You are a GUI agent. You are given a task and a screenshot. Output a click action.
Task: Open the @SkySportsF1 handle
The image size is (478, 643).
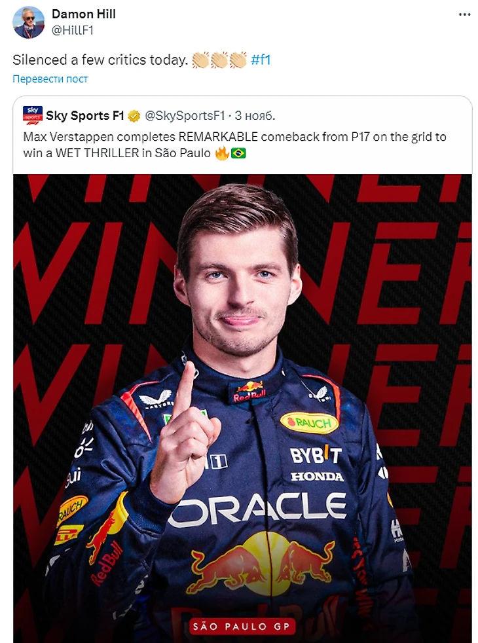pyautogui.click(x=185, y=116)
